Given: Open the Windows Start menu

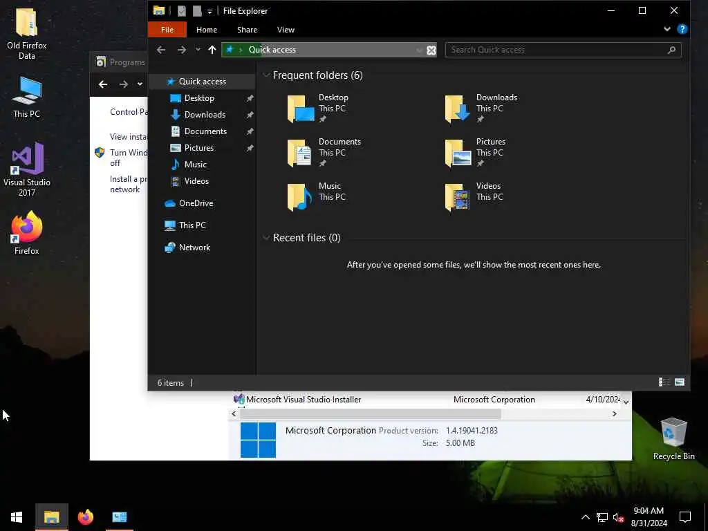Looking at the screenshot, I should pyautogui.click(x=17, y=517).
